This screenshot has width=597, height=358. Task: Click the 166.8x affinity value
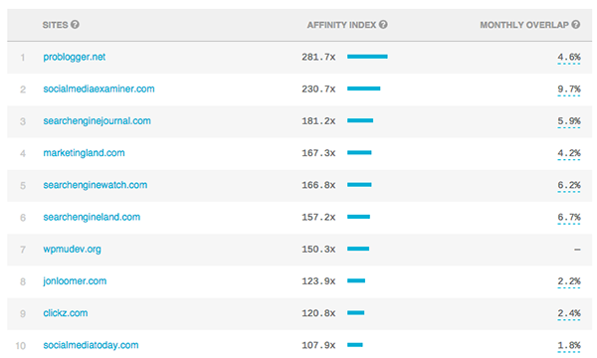318,185
